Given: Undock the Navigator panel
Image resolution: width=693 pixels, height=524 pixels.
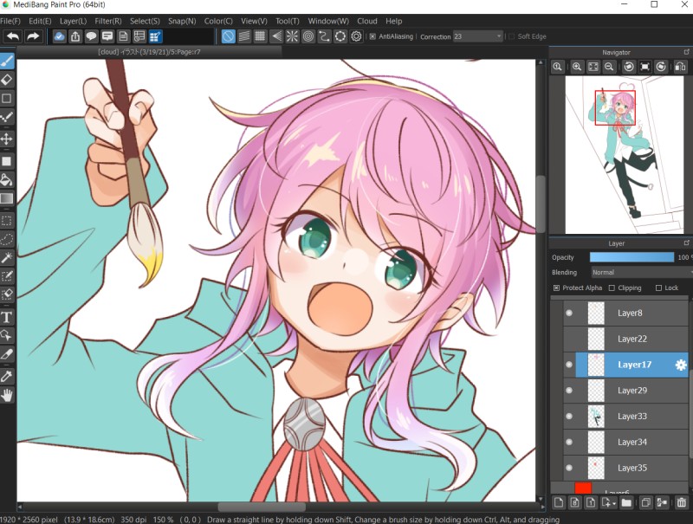Looking at the screenshot, I should click(x=686, y=52).
